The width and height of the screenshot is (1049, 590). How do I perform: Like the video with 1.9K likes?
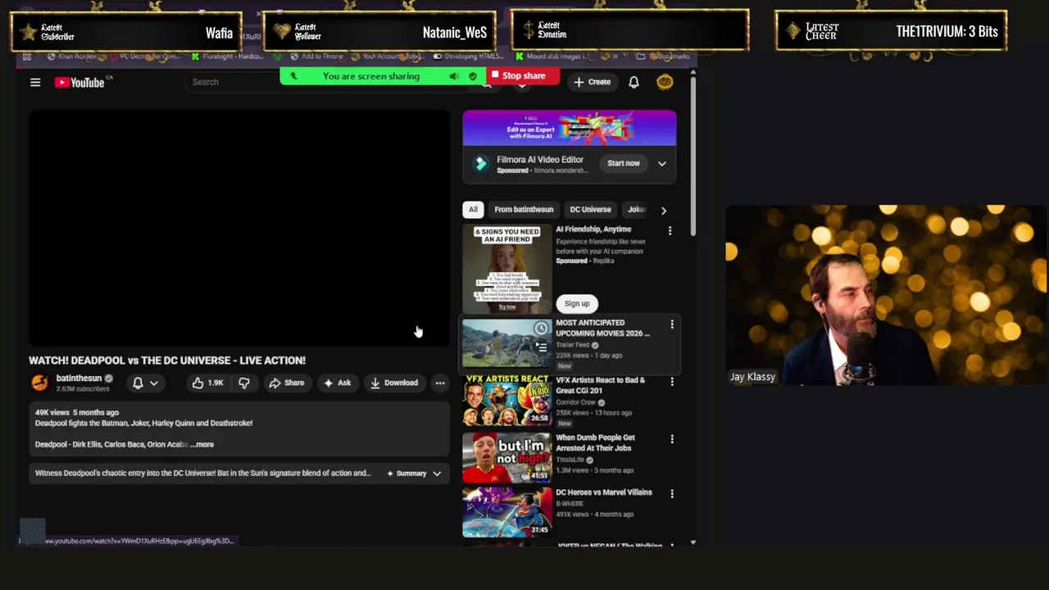(x=207, y=383)
